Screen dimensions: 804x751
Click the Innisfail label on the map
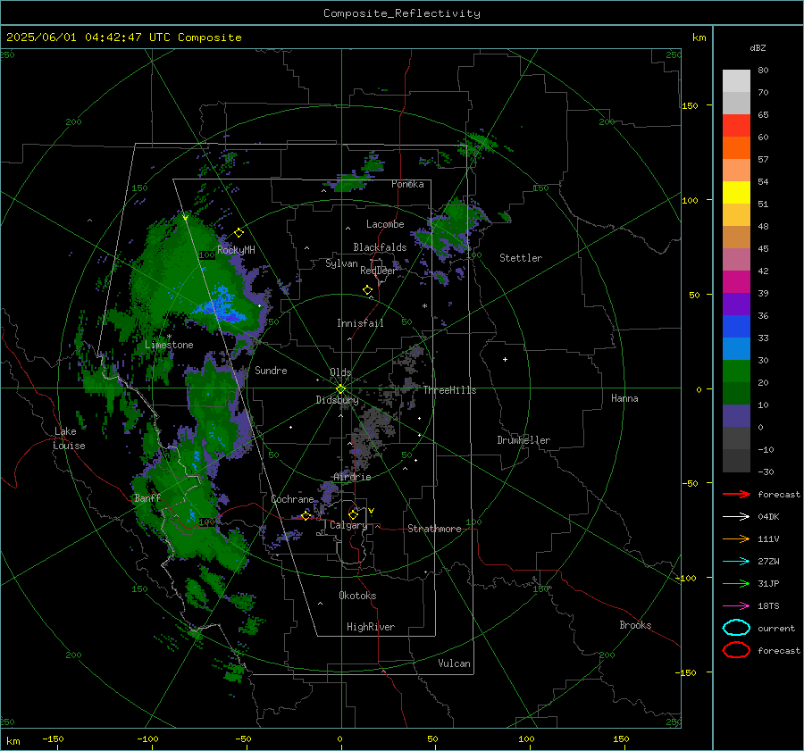click(x=360, y=323)
